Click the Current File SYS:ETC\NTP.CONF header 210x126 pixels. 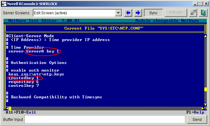pos(104,28)
